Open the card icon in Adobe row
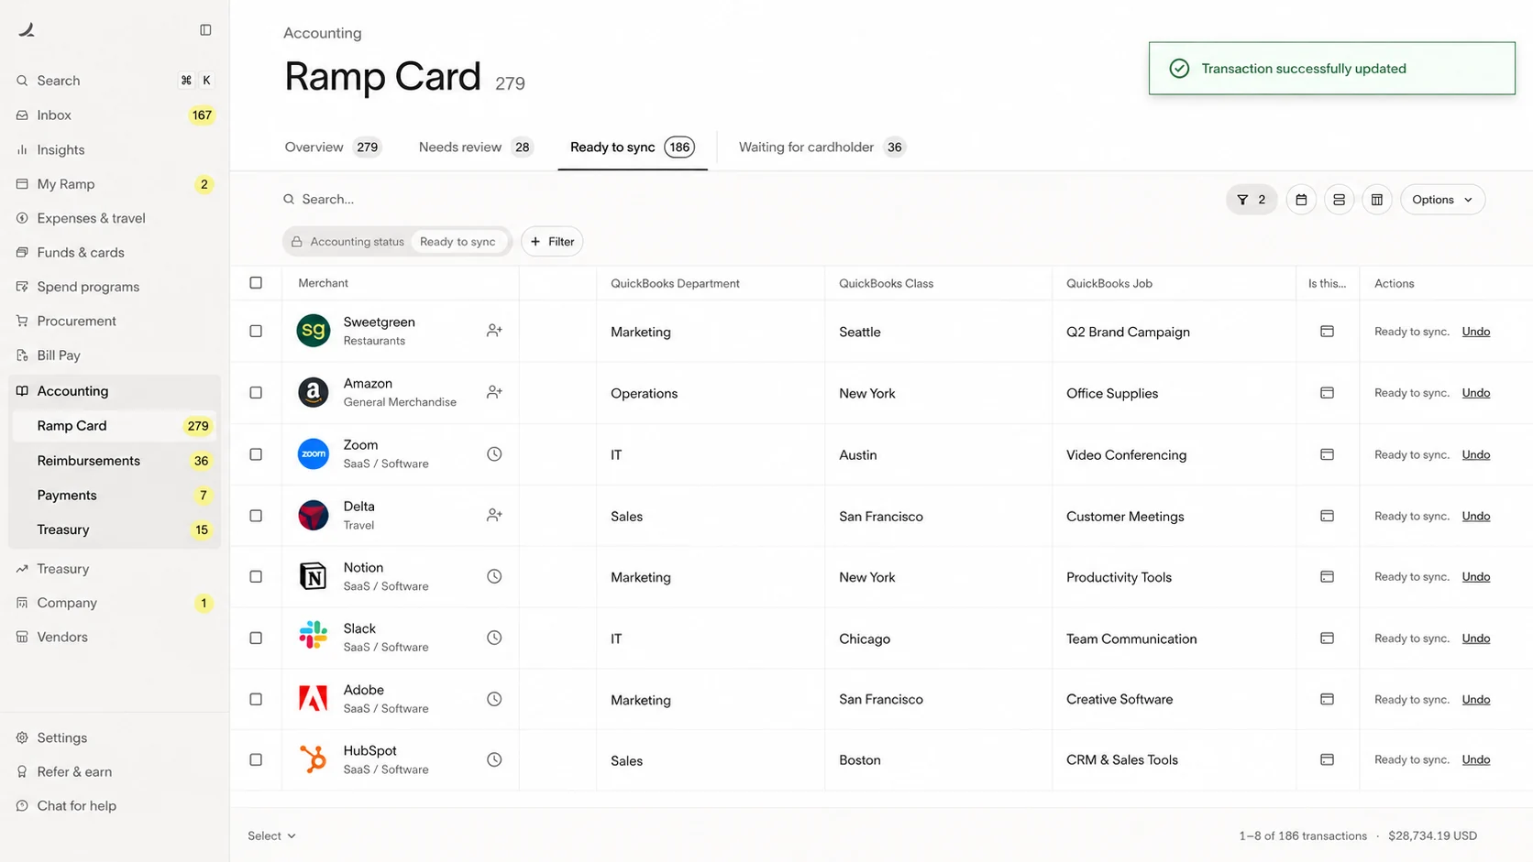Viewport: 1533px width, 862px height. click(x=1327, y=699)
